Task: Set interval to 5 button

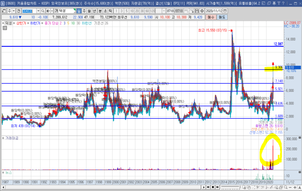Action: pyautogui.click(x=126, y=11)
